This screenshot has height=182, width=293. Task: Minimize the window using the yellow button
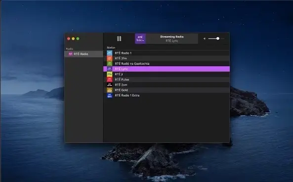(x=73, y=39)
